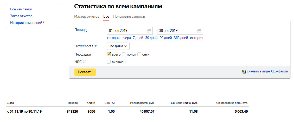The width and height of the screenshot is (294, 122).
Task: Check the NDS "включен" checkbox
Action: click(x=109, y=62)
